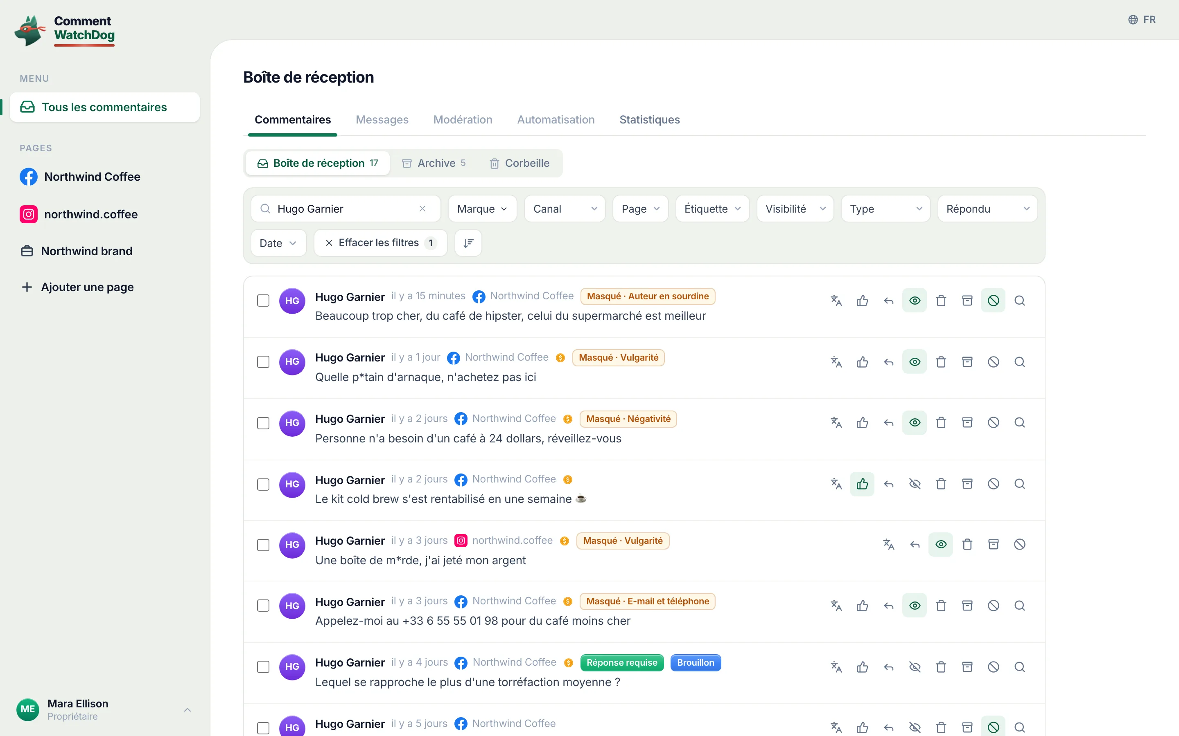Select the Northwind brand entry
1179x736 pixels.
click(105, 251)
